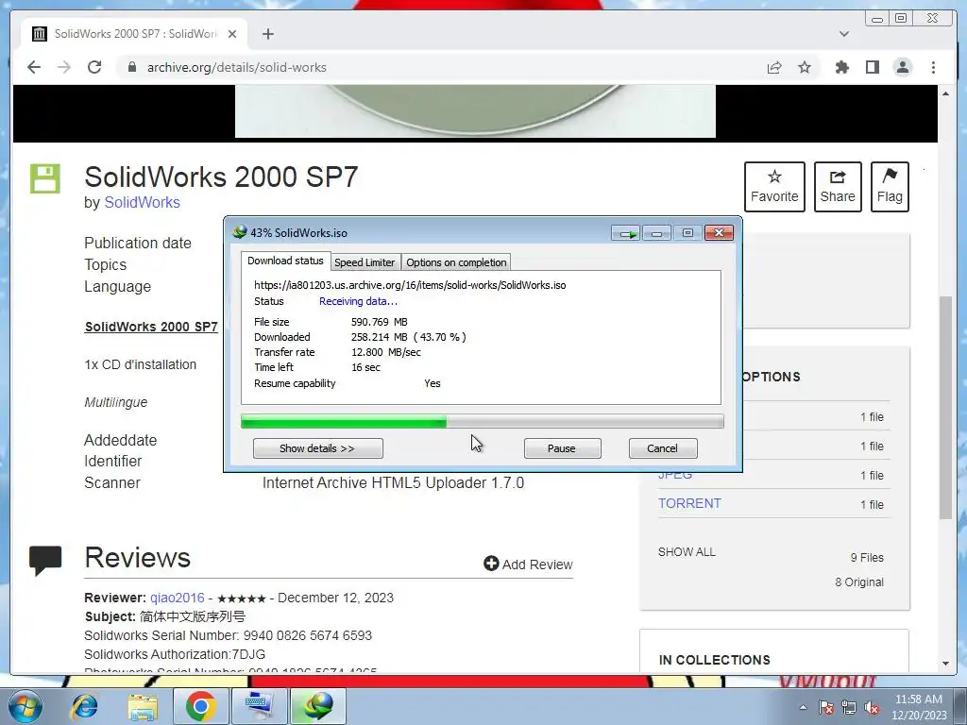Open the TORRENT download option

[689, 503]
